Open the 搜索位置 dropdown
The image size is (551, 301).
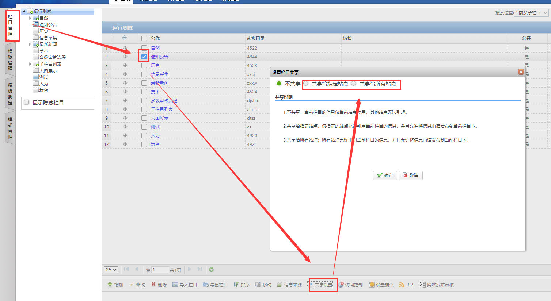tap(531, 13)
